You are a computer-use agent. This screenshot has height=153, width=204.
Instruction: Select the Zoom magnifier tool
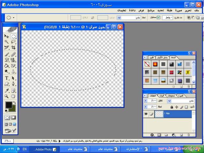point(7,96)
